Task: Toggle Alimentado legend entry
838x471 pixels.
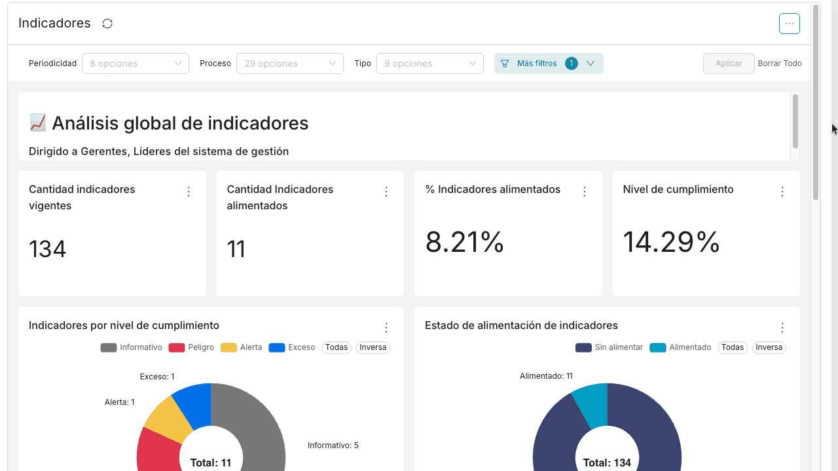Action: pos(680,347)
